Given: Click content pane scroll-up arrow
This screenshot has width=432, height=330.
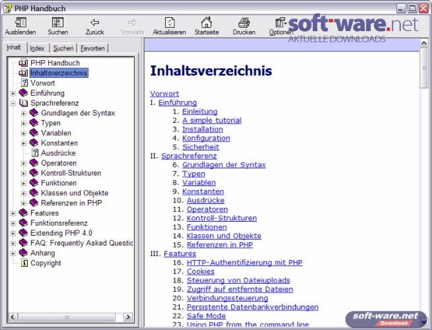Looking at the screenshot, I should 423,43.
